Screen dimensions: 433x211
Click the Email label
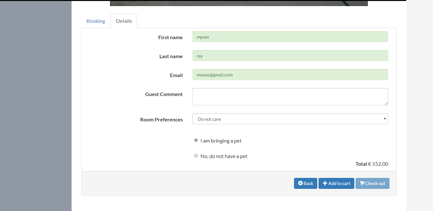(x=176, y=75)
